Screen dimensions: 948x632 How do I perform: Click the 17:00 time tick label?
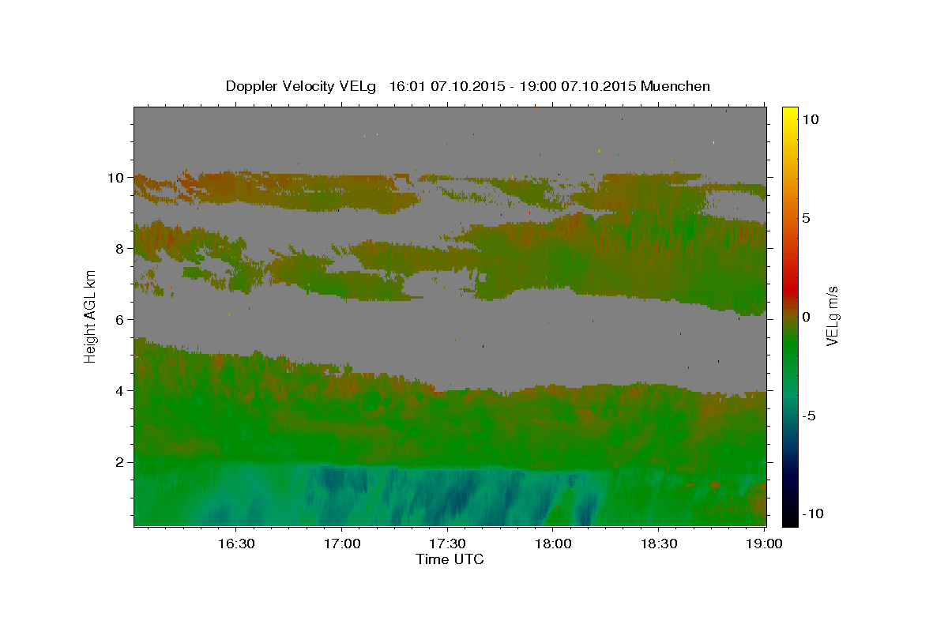tap(341, 544)
